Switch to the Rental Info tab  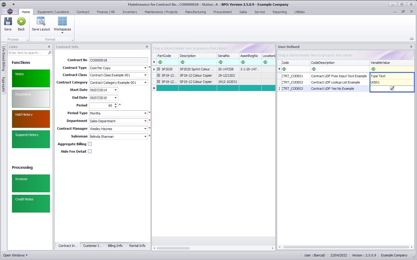pos(137,246)
